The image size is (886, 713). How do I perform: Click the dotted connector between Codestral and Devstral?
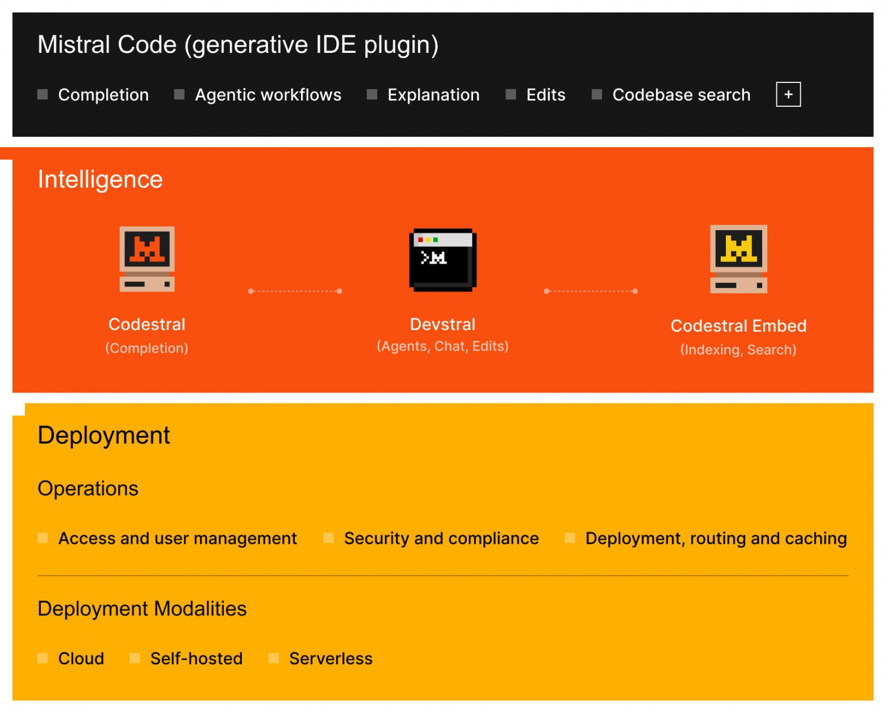pos(295,291)
